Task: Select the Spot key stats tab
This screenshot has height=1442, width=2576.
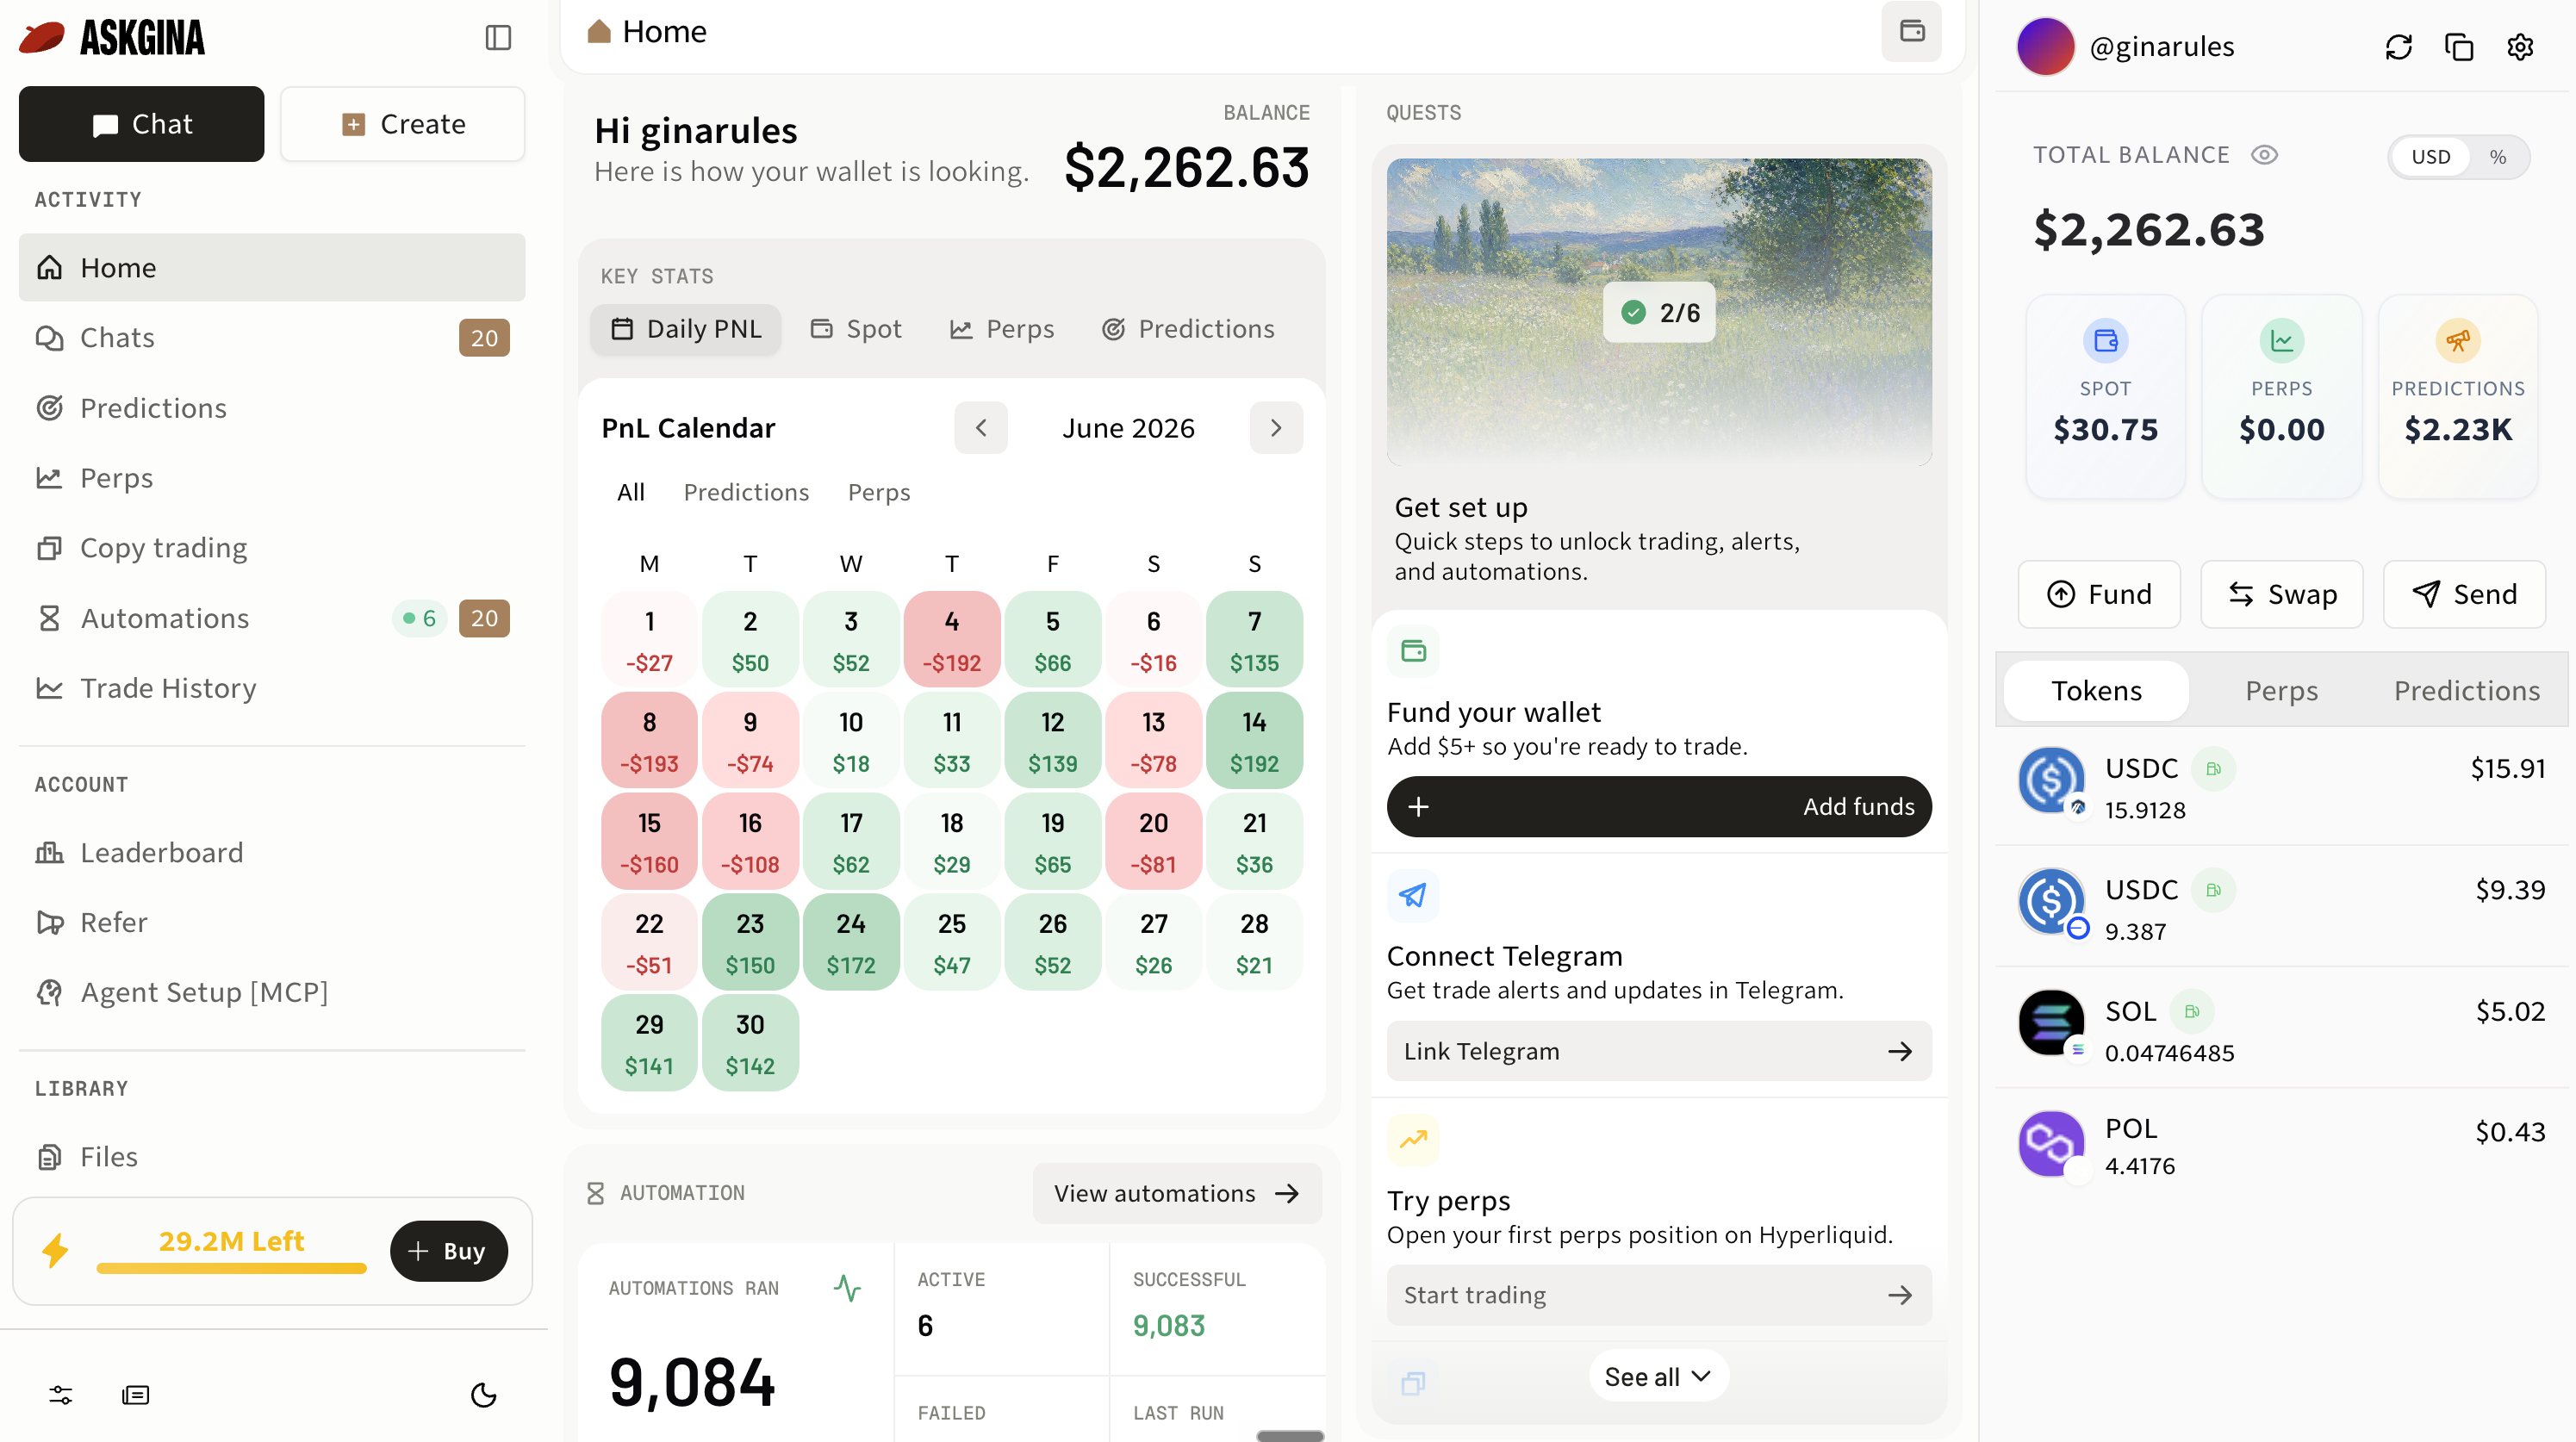Action: pyautogui.click(x=856, y=329)
